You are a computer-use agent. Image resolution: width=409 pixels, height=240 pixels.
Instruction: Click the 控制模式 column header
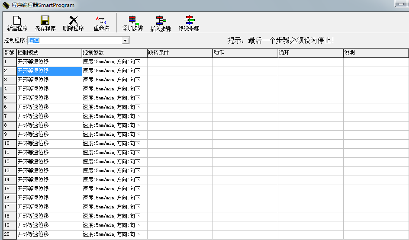pos(49,53)
